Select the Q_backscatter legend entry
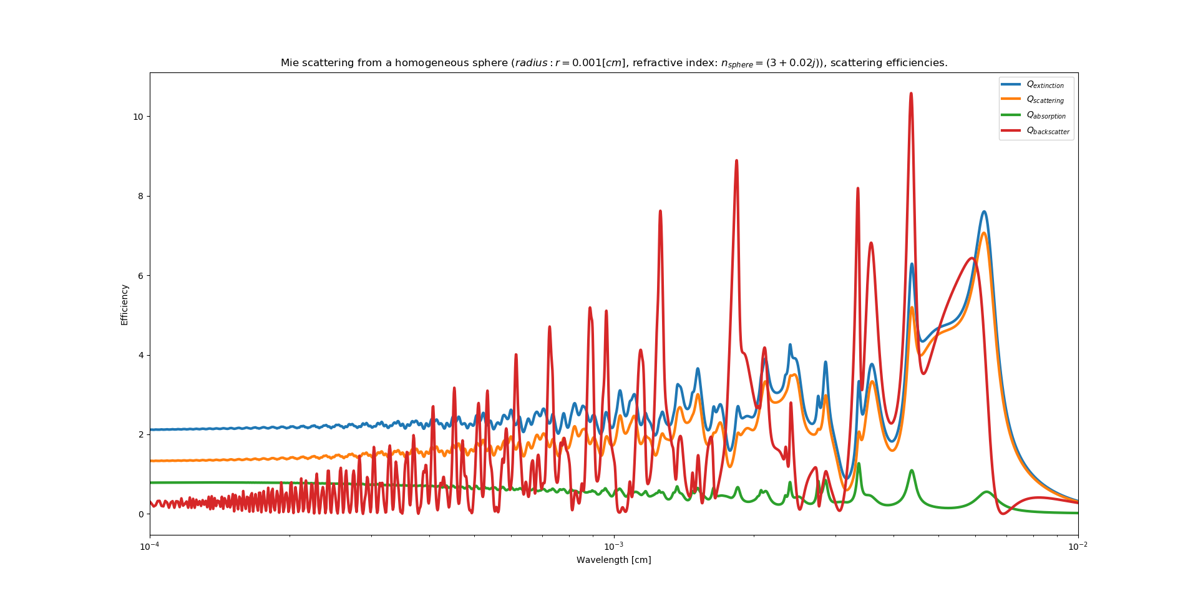1198x601 pixels. pyautogui.click(x=1048, y=132)
